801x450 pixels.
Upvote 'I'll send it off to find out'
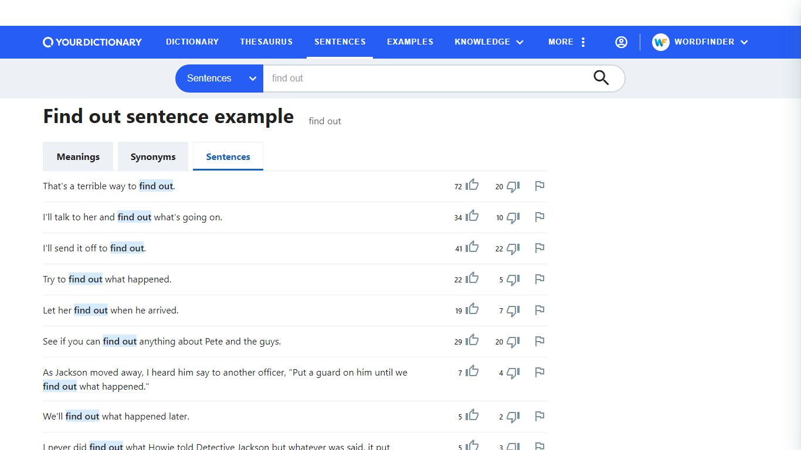[472, 248]
